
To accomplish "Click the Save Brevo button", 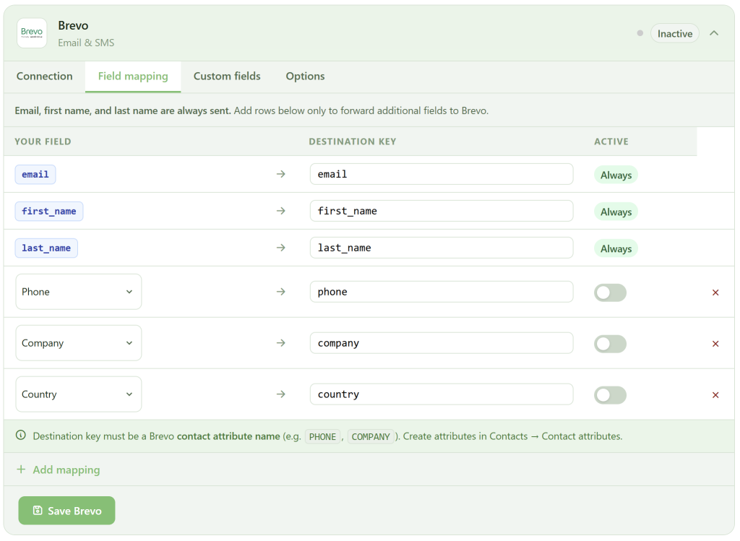I will (66, 511).
